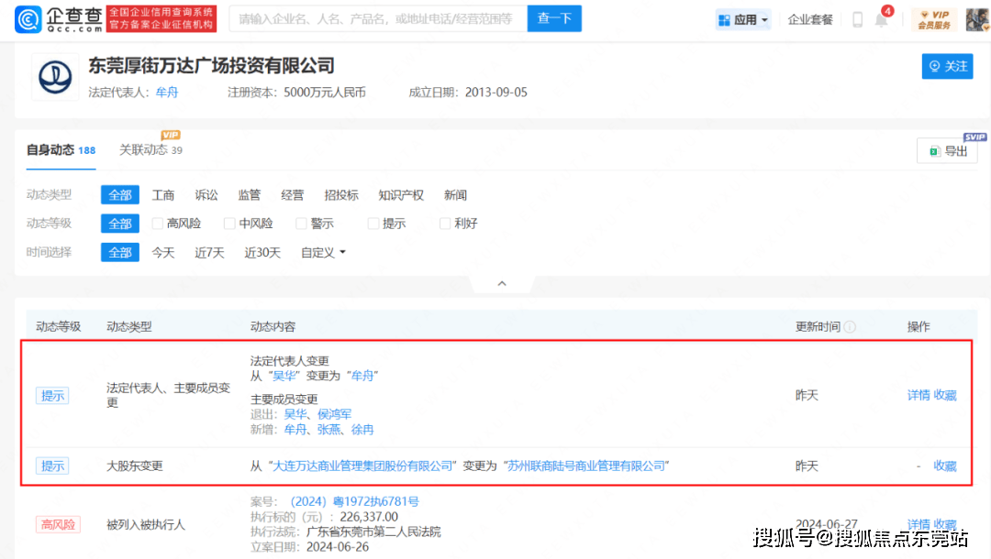
Task: Open VIP member service icon
Action: point(935,19)
